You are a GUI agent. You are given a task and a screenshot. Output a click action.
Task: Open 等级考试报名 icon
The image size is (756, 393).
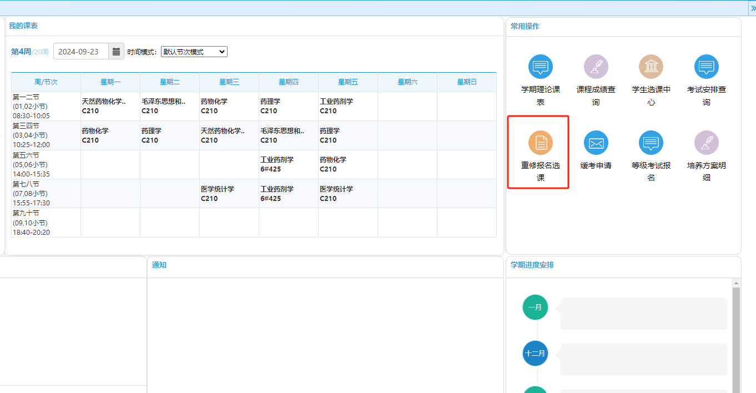tap(651, 143)
